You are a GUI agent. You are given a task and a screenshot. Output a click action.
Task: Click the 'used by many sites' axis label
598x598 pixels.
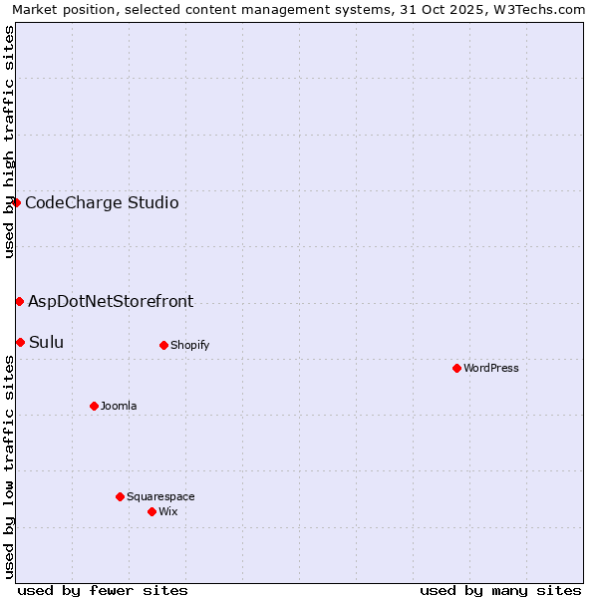(x=500, y=590)
